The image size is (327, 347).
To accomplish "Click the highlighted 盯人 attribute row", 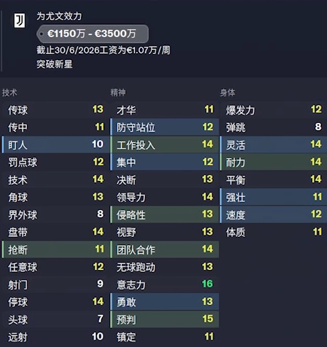I will point(55,144).
